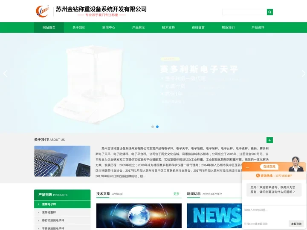Image resolution: width=307 pixels, height=230 pixels.
Task: Open the 产品资料 menu item
Action: [258, 27]
